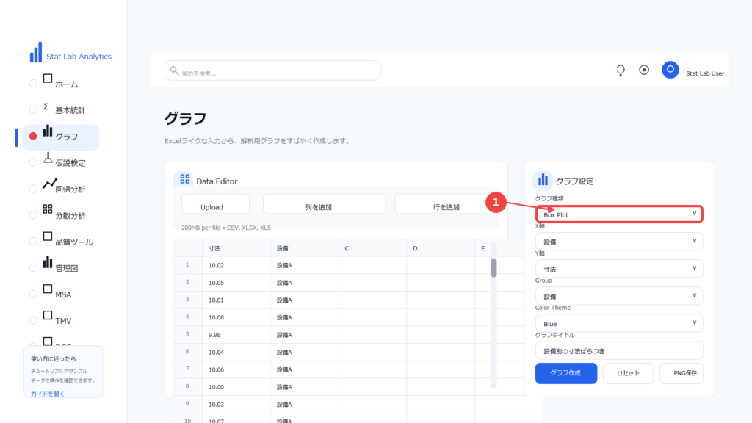Click cell with value 10.00
This screenshot has height=423, width=752.
pyautogui.click(x=236, y=387)
